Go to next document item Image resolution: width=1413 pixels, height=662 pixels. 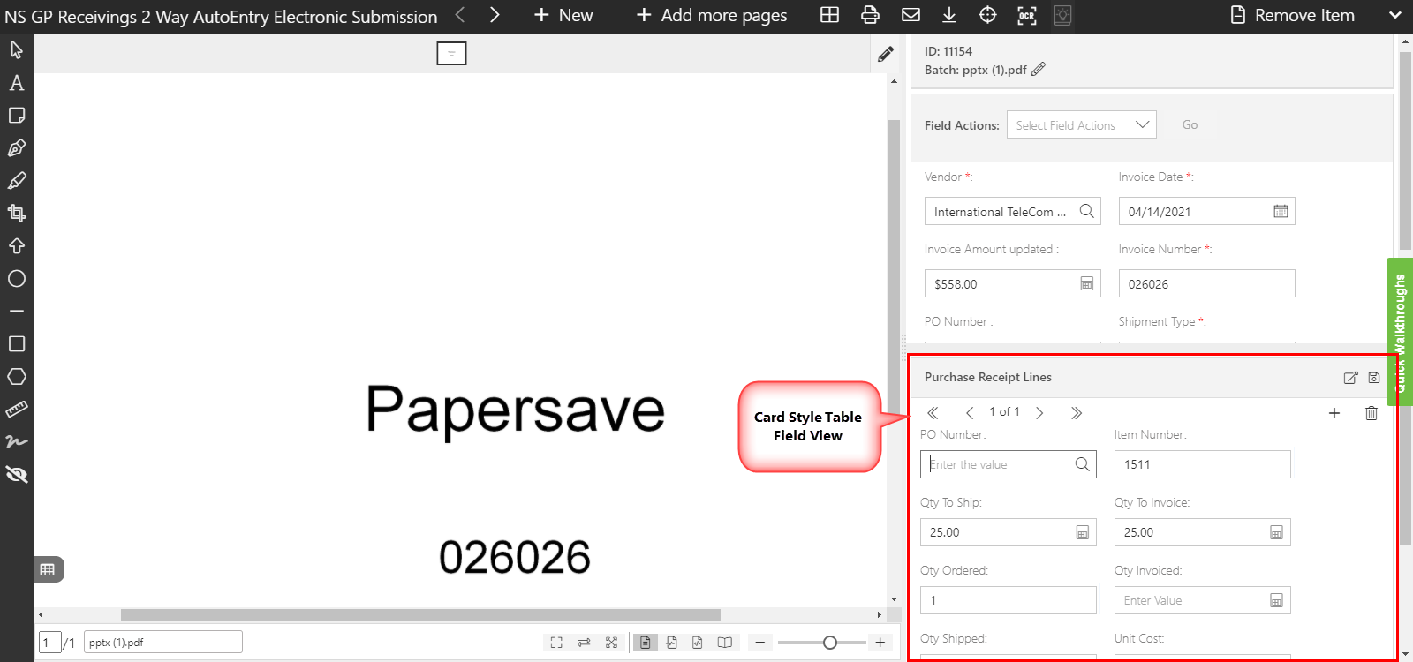coord(495,15)
